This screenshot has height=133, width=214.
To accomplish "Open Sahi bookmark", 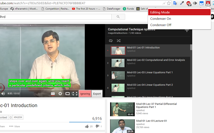I will point(142,9).
